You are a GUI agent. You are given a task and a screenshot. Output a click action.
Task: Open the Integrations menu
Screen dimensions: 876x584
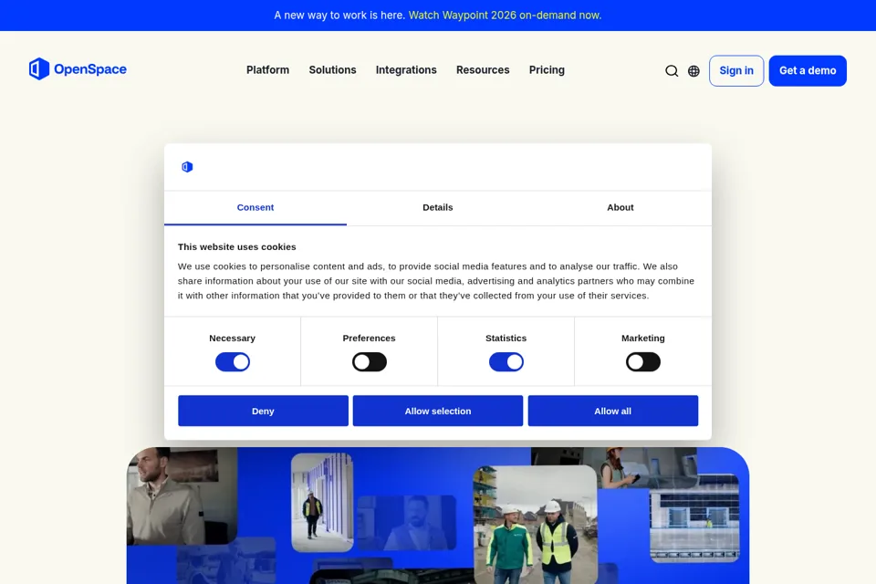(406, 70)
